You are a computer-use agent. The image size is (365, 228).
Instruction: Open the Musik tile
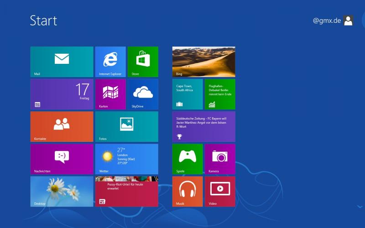[x=188, y=192]
